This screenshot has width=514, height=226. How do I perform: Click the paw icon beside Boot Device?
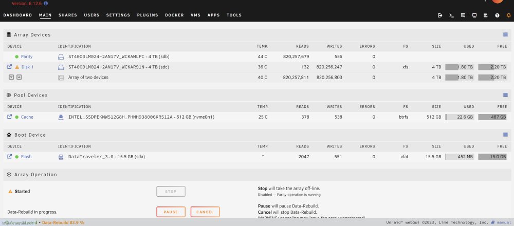point(9,135)
